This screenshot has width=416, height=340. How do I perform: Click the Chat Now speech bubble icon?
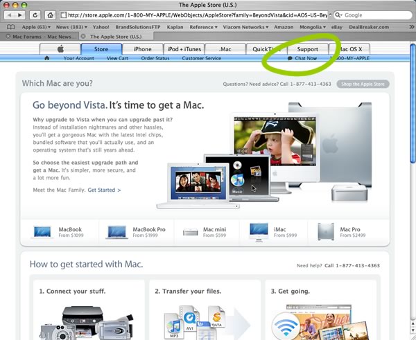(290, 58)
